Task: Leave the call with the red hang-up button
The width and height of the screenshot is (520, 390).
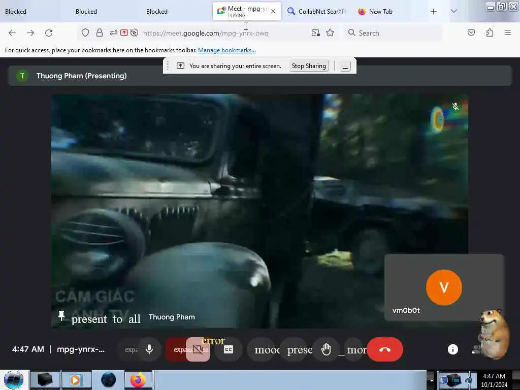Action: coord(385,349)
